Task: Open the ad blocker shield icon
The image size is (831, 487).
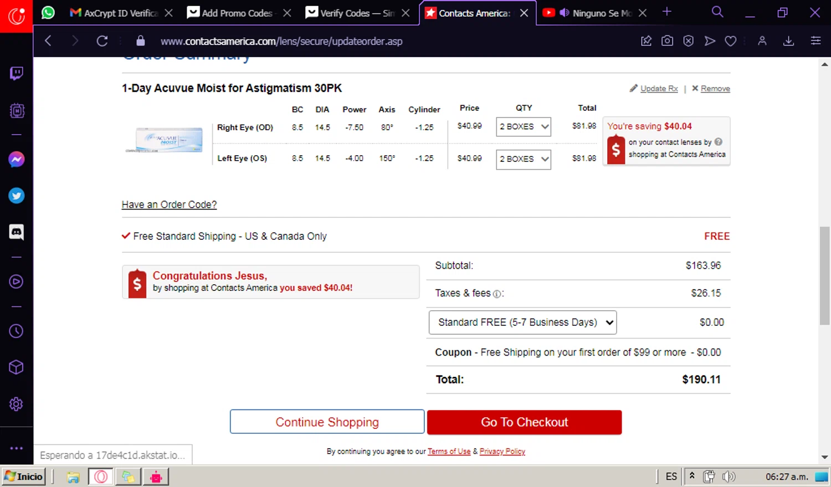Action: tap(688, 41)
